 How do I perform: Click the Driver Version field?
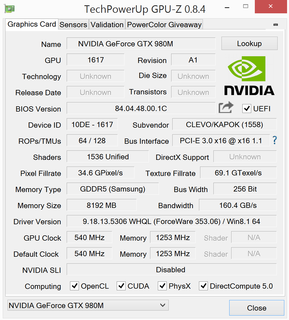171,221
